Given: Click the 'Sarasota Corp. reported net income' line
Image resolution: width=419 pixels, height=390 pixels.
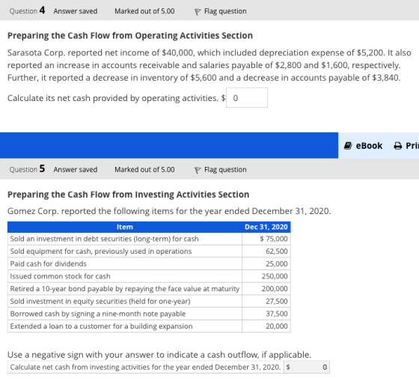Looking at the screenshot, I should (x=209, y=52).
